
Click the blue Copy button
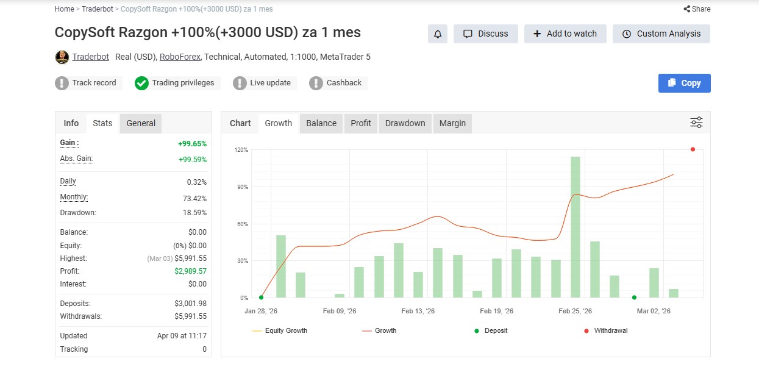(684, 83)
